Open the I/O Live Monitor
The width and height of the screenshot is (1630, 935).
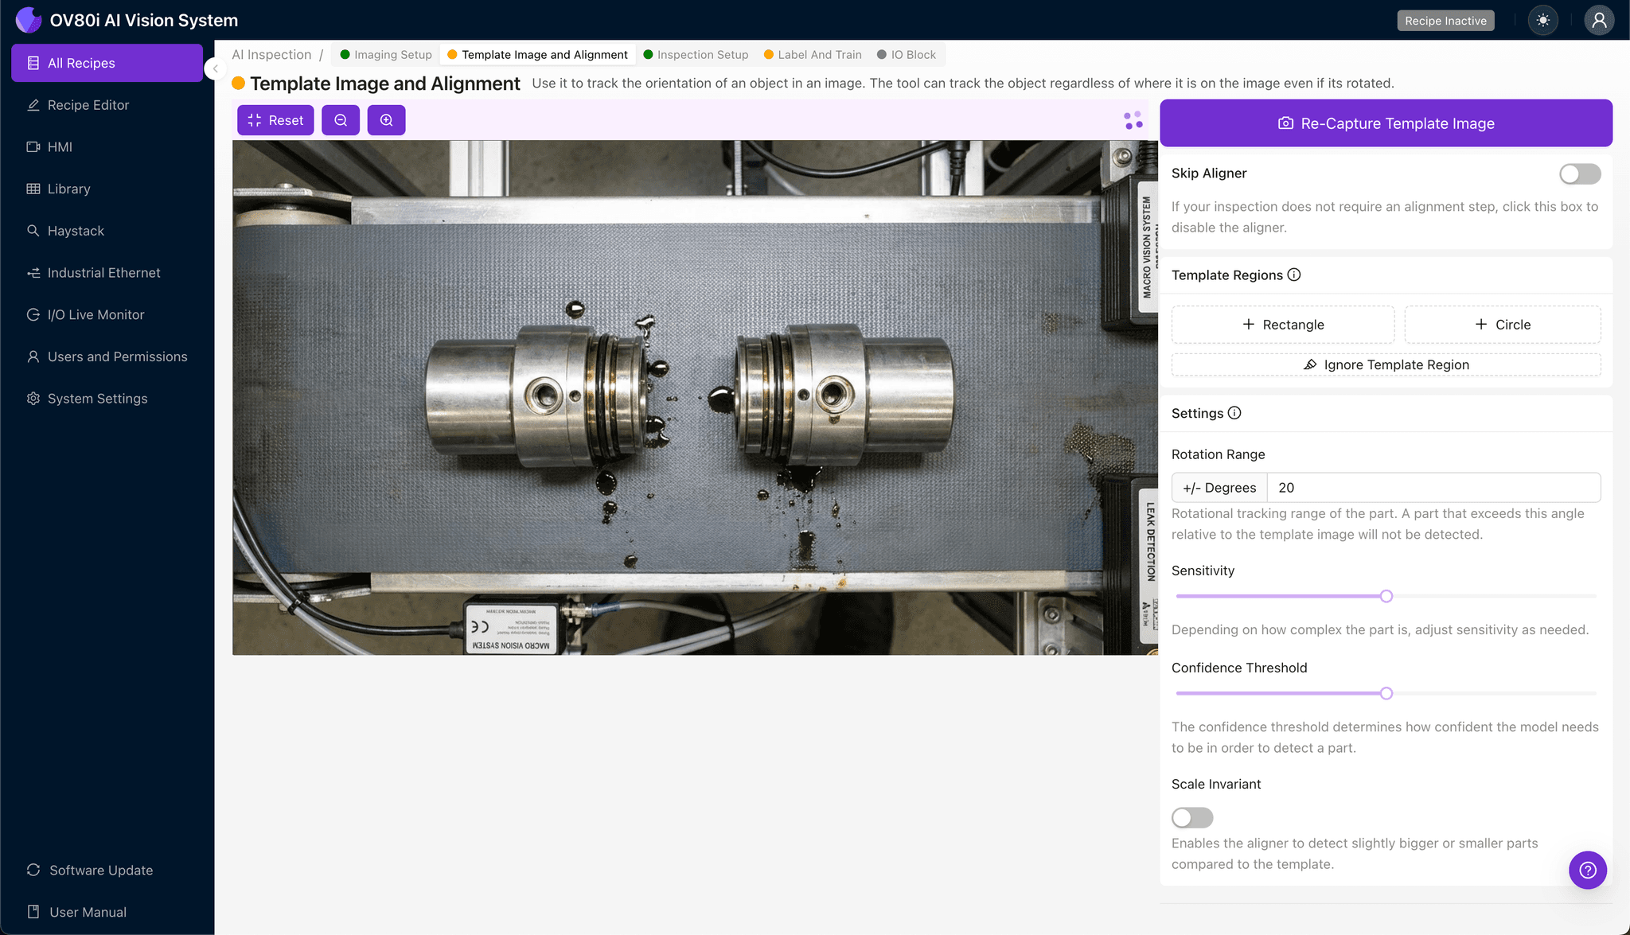94,314
